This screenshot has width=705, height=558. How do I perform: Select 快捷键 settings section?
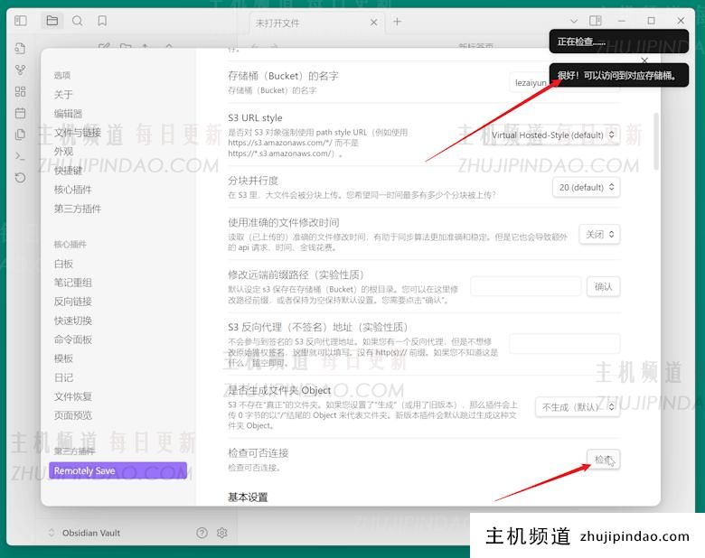[x=69, y=171]
